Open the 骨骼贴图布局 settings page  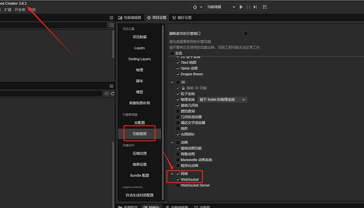(139, 103)
